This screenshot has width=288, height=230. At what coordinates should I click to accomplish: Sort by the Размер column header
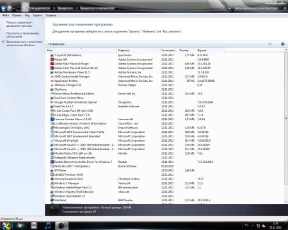click(187, 50)
